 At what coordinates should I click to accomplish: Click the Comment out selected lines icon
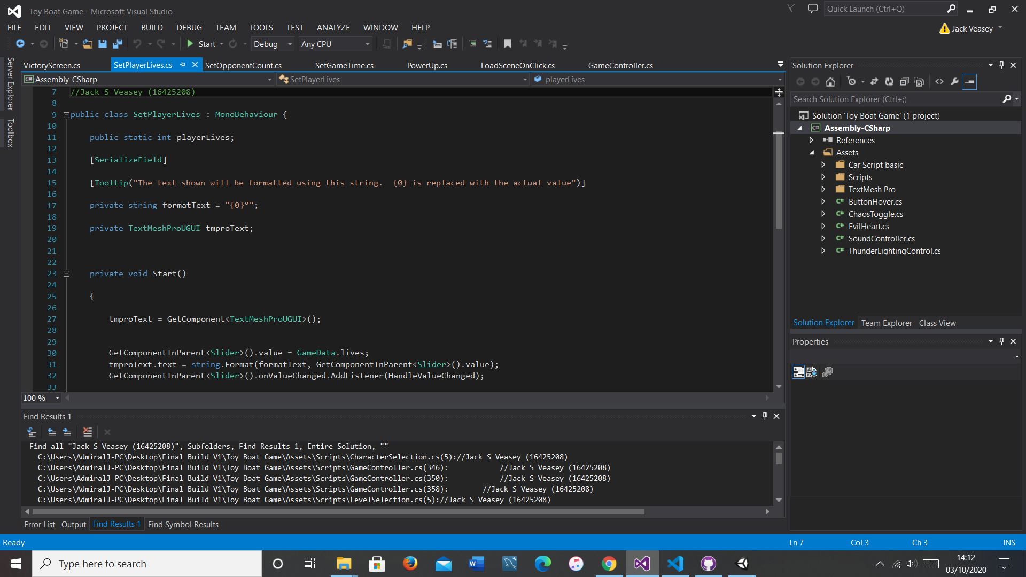[x=472, y=44]
